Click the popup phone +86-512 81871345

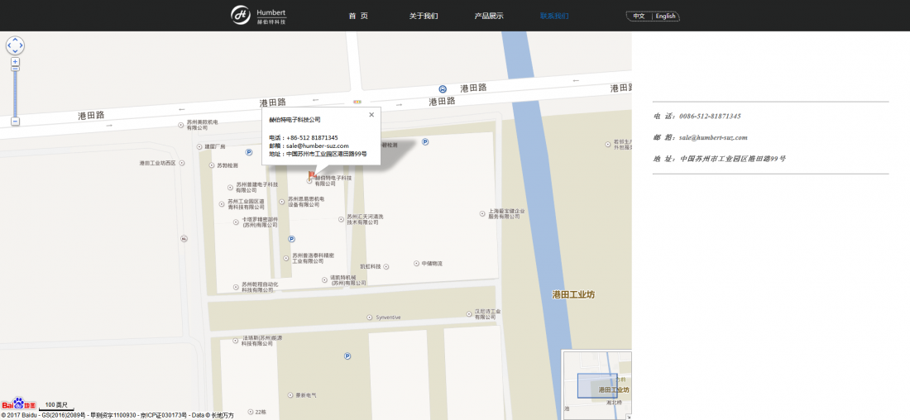pos(312,137)
